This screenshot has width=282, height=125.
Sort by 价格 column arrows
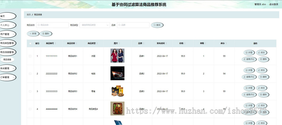(185, 43)
